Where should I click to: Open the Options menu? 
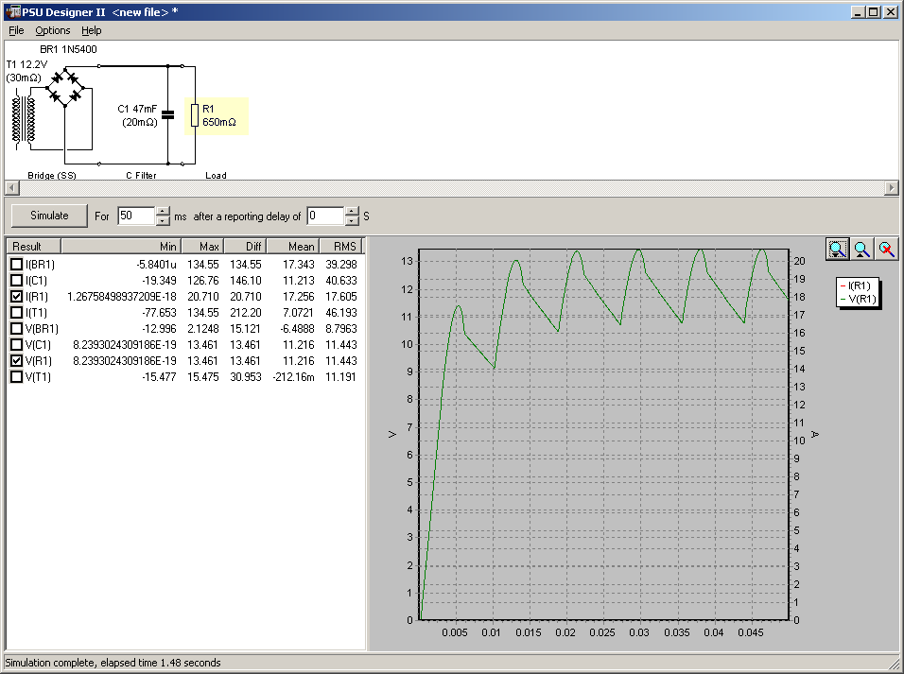point(52,30)
